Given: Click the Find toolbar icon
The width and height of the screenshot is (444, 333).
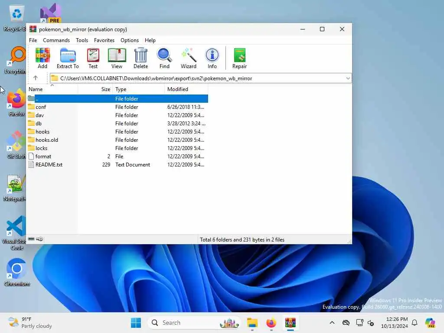Looking at the screenshot, I should [x=164, y=59].
